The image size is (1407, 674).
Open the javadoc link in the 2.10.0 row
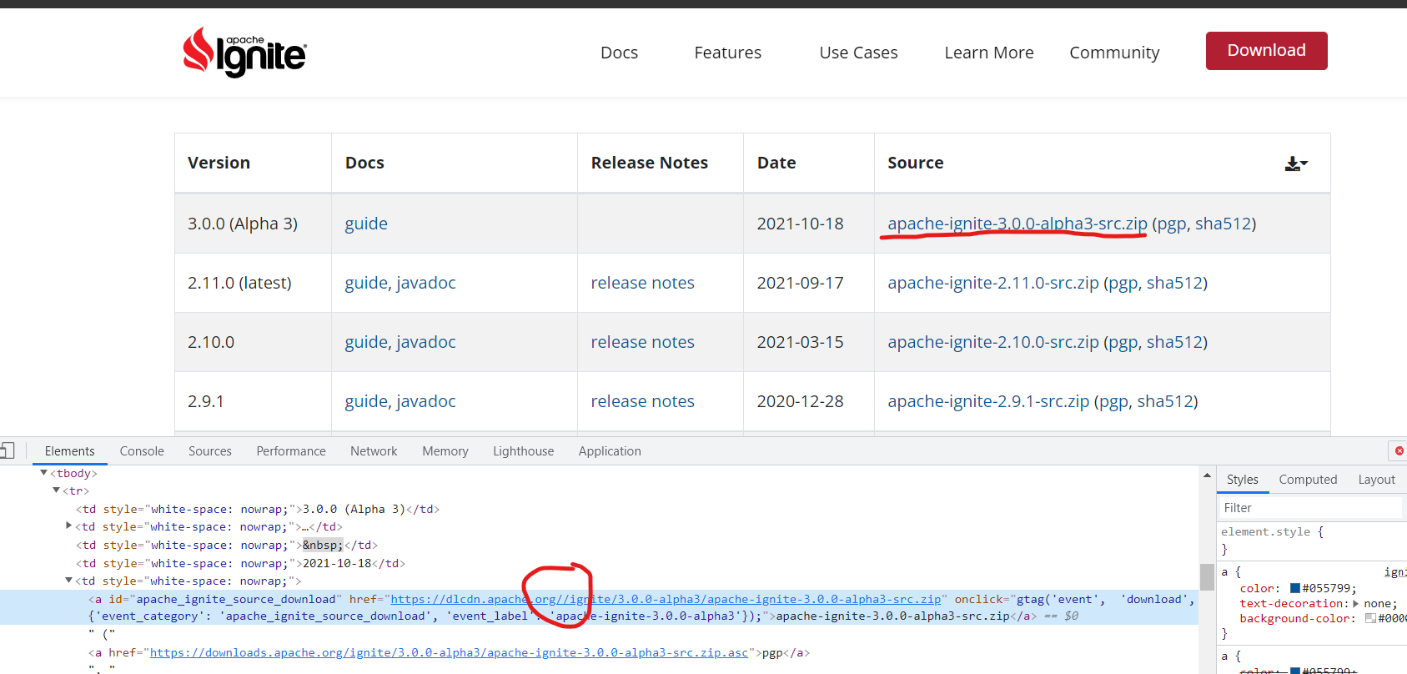point(426,342)
